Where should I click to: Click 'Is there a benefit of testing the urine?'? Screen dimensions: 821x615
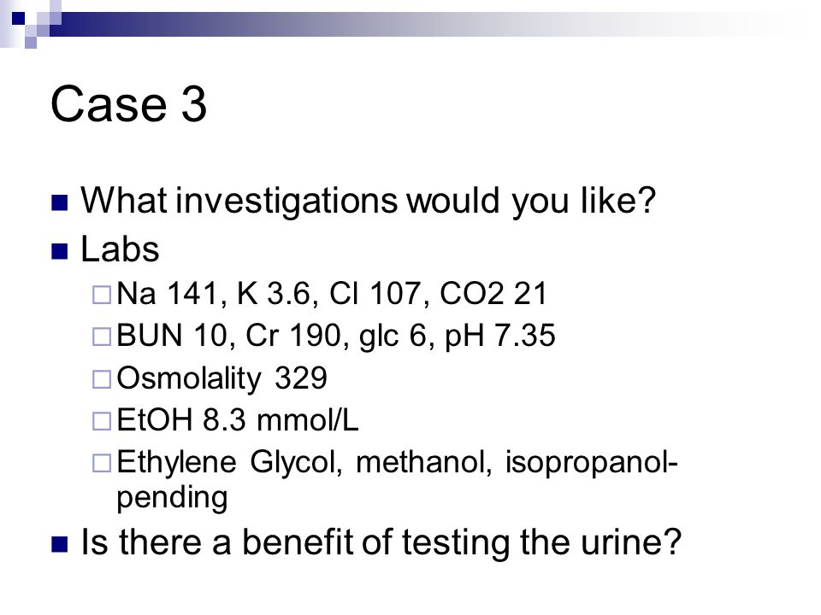pyautogui.click(x=381, y=542)
